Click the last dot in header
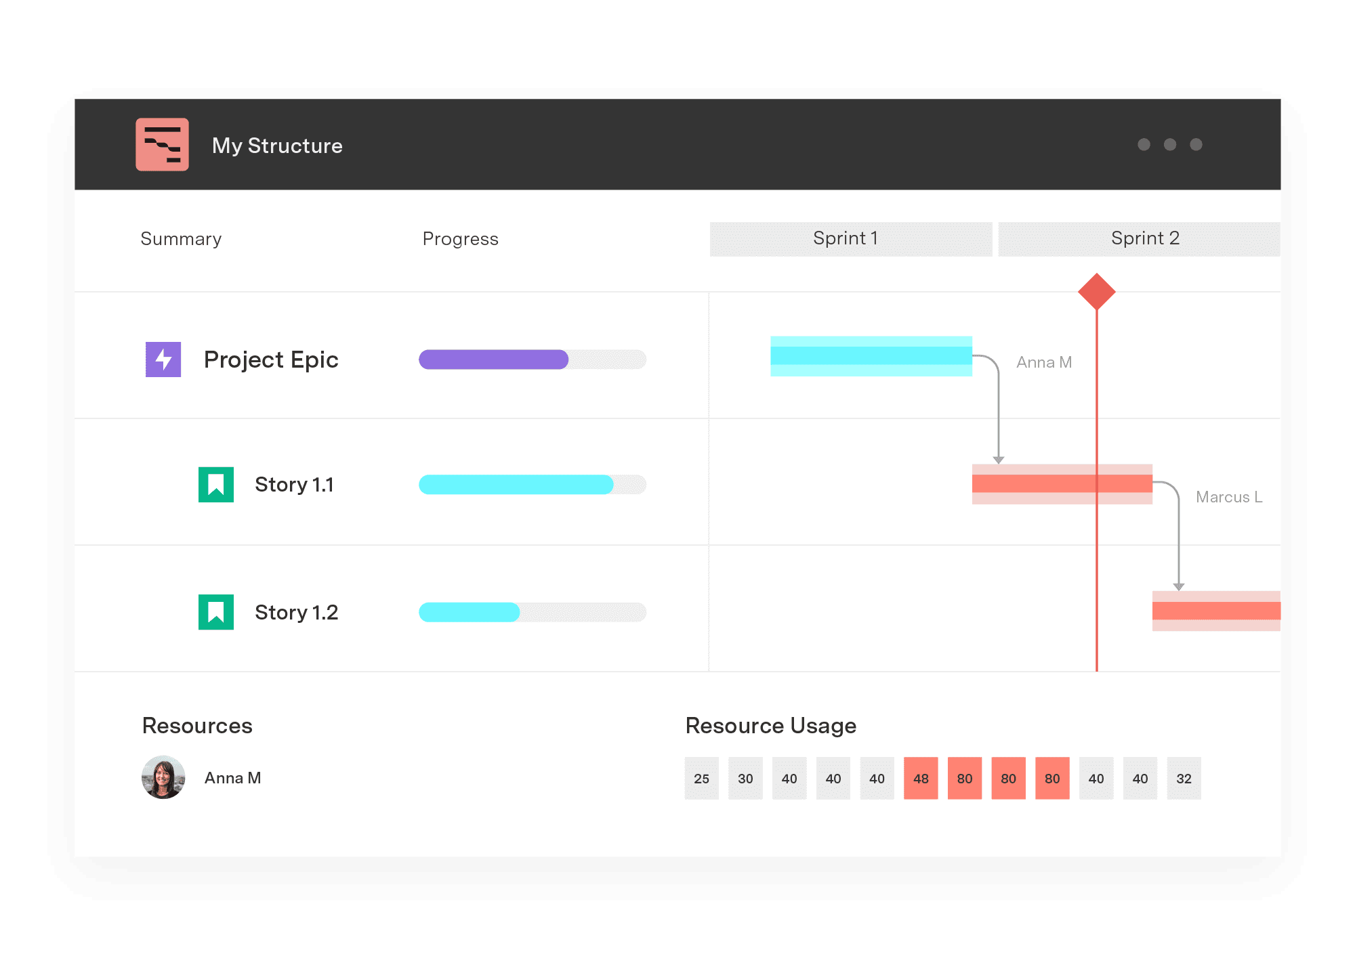The image size is (1355, 956). (1196, 144)
